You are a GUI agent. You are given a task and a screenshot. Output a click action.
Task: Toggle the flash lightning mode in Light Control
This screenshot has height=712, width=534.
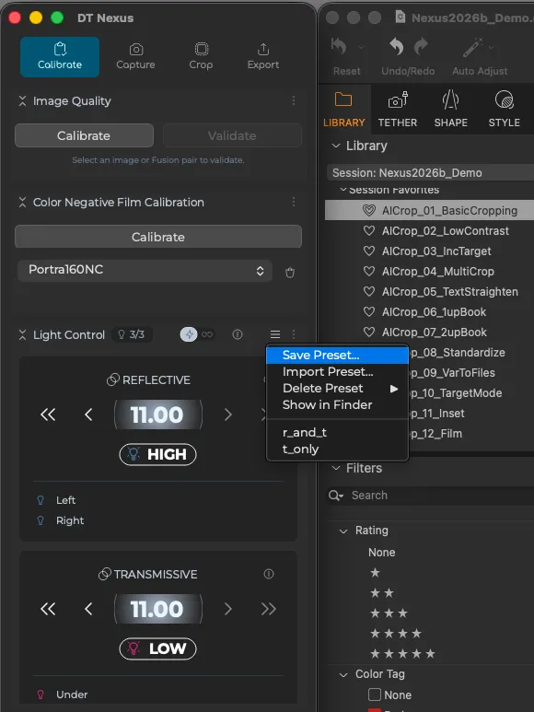(x=189, y=334)
